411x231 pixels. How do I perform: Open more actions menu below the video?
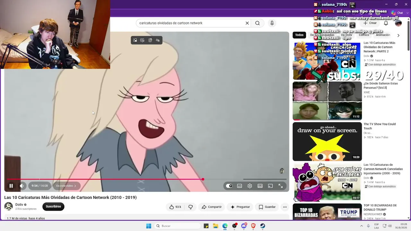click(285, 207)
